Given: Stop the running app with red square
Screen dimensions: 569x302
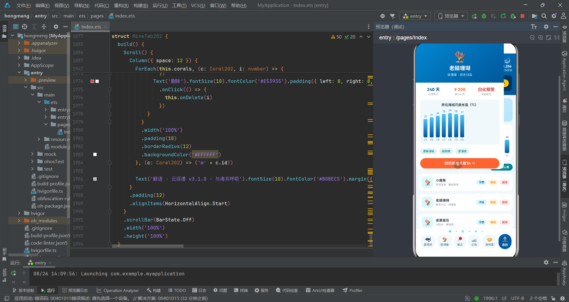Looking at the screenshot, I should point(522,16).
